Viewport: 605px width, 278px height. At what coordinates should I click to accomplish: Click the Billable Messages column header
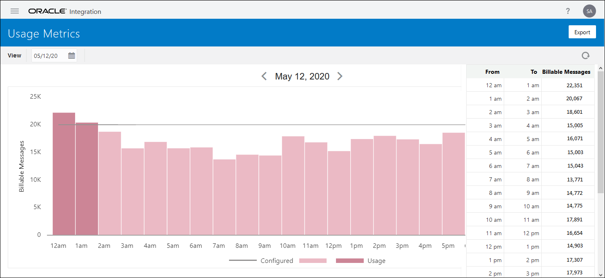point(566,71)
